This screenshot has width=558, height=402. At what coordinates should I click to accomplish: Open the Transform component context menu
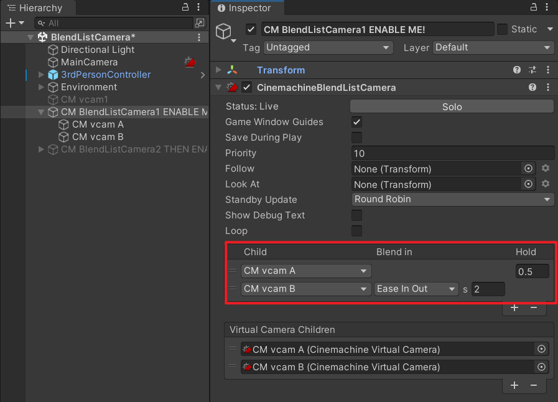(547, 70)
